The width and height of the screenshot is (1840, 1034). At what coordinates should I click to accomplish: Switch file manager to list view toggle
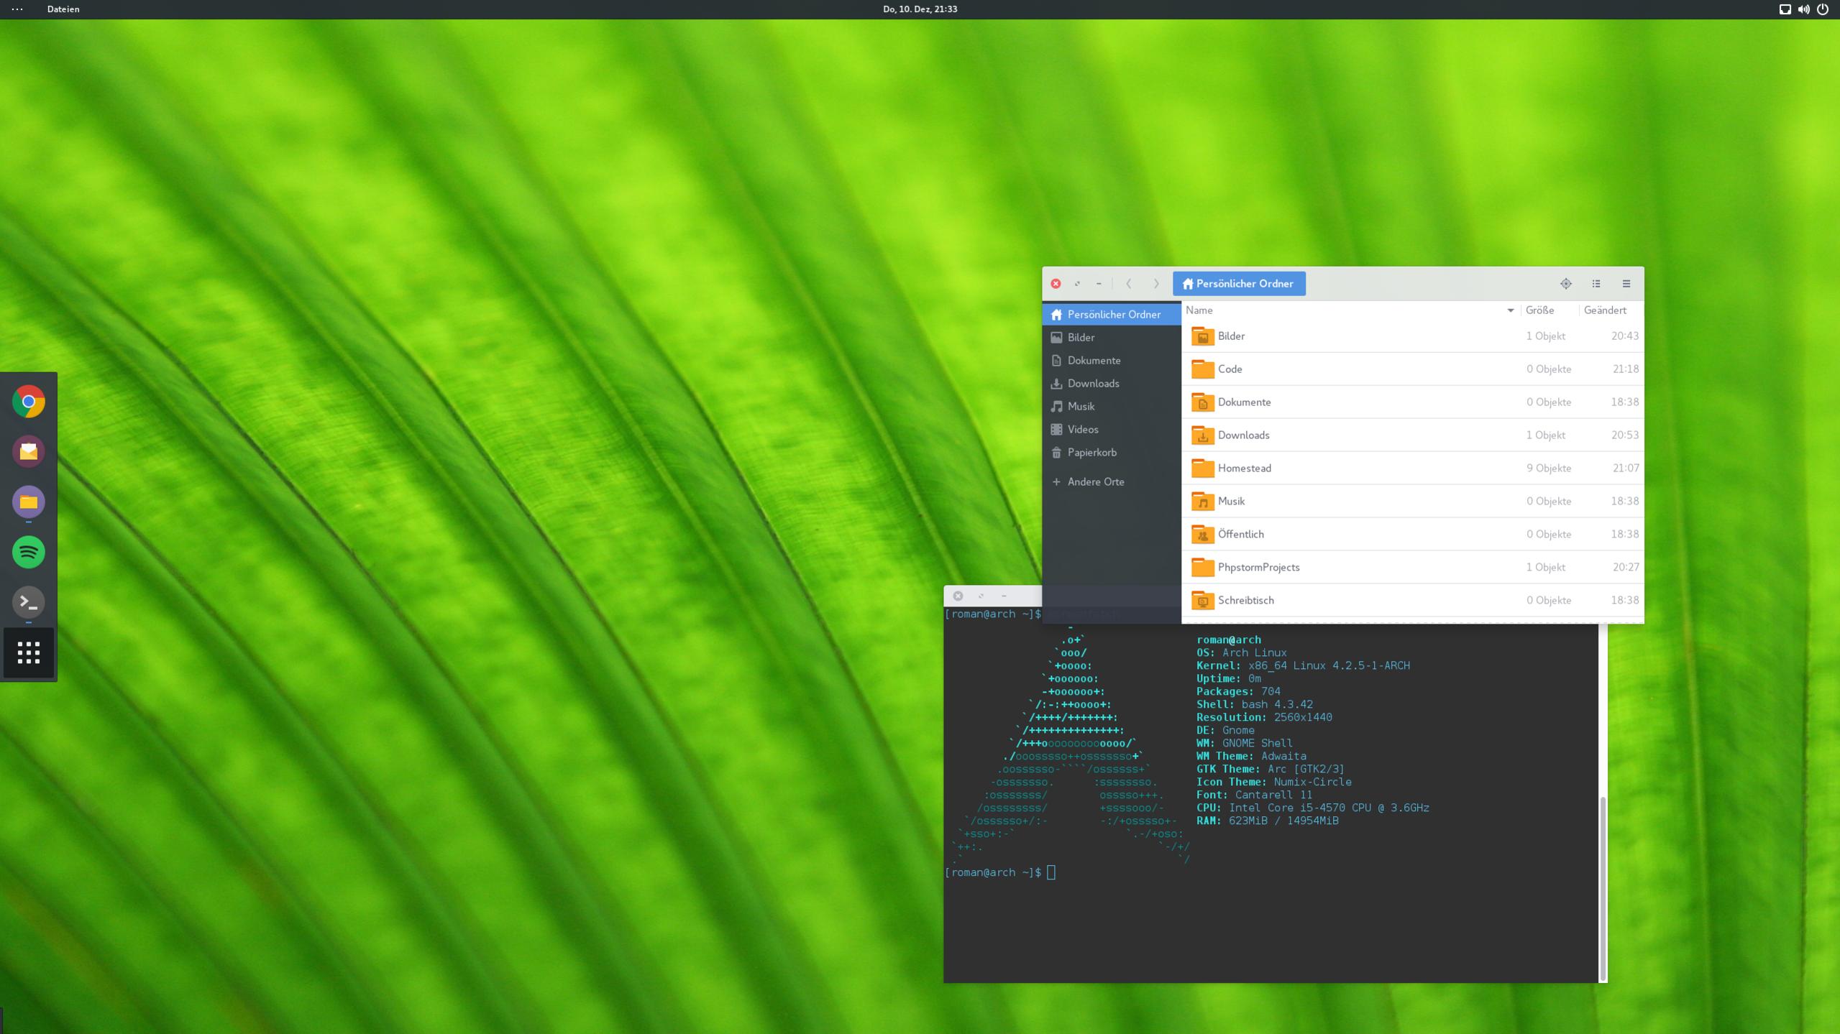pyautogui.click(x=1596, y=284)
